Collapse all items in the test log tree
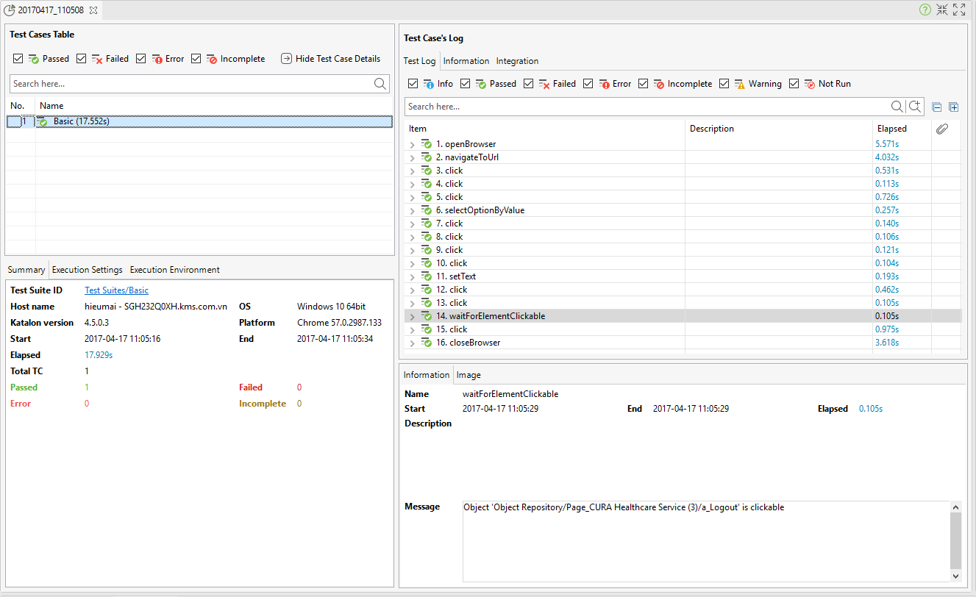Image resolution: width=976 pixels, height=597 pixels. point(936,107)
